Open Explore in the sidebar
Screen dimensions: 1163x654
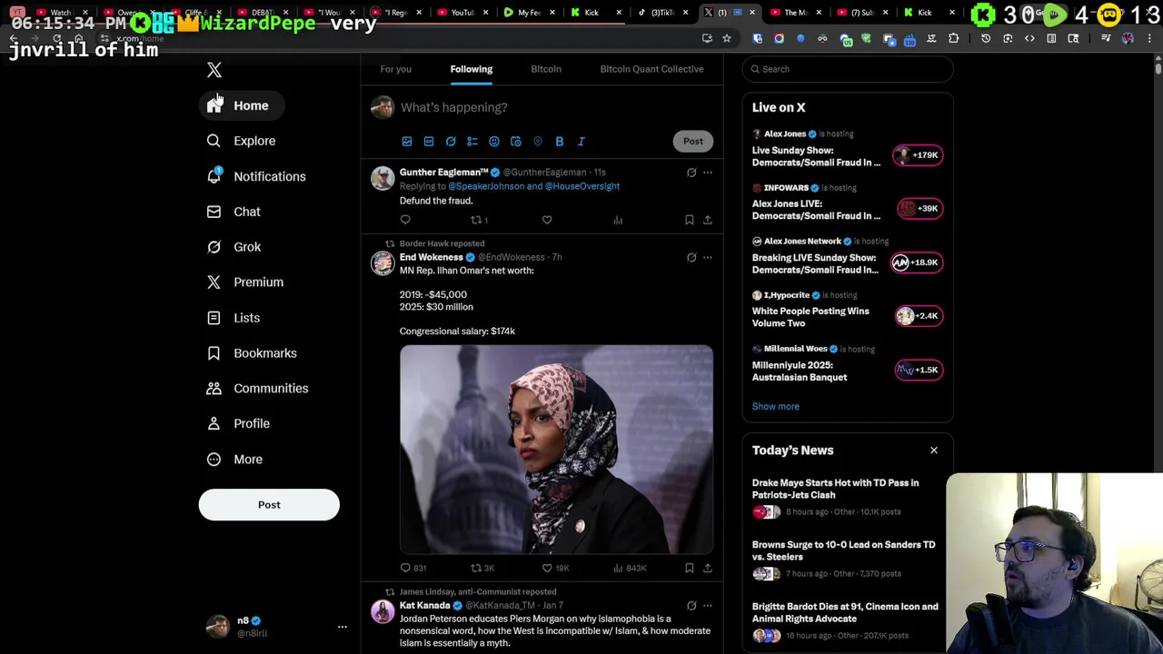tap(242, 141)
